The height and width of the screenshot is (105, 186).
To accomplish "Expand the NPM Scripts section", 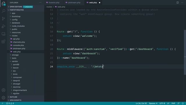I will (15, 100).
